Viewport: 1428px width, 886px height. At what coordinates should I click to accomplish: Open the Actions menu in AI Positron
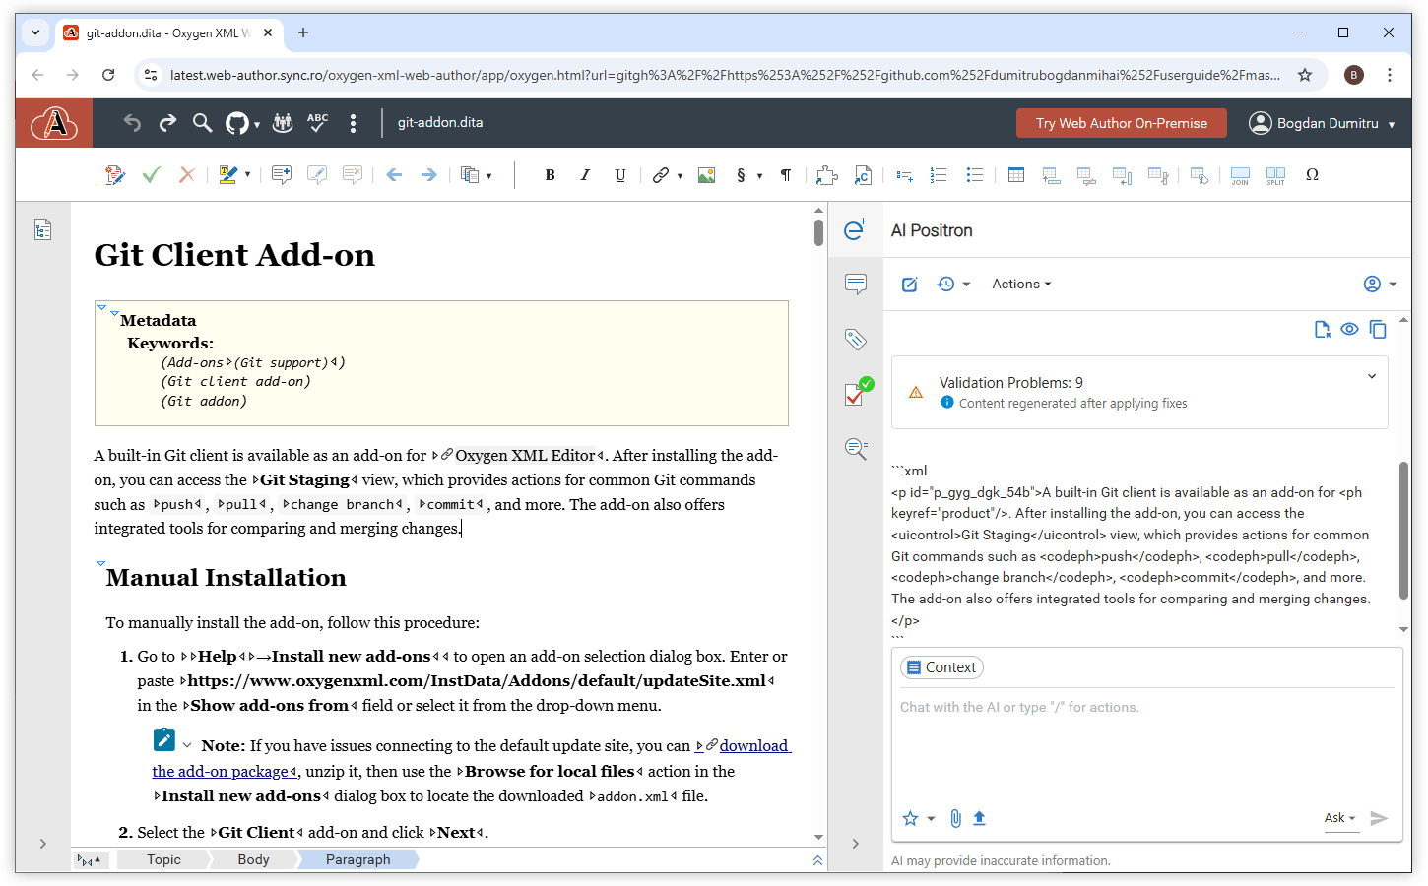(x=1021, y=285)
